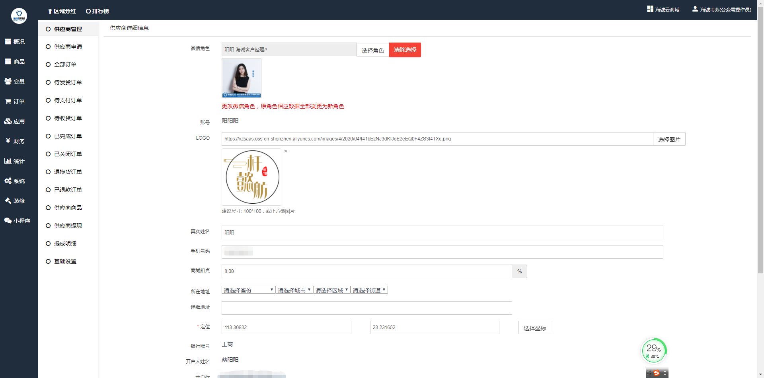Open 退换货订单 submenu item
The image size is (764, 378).
pyautogui.click(x=68, y=172)
